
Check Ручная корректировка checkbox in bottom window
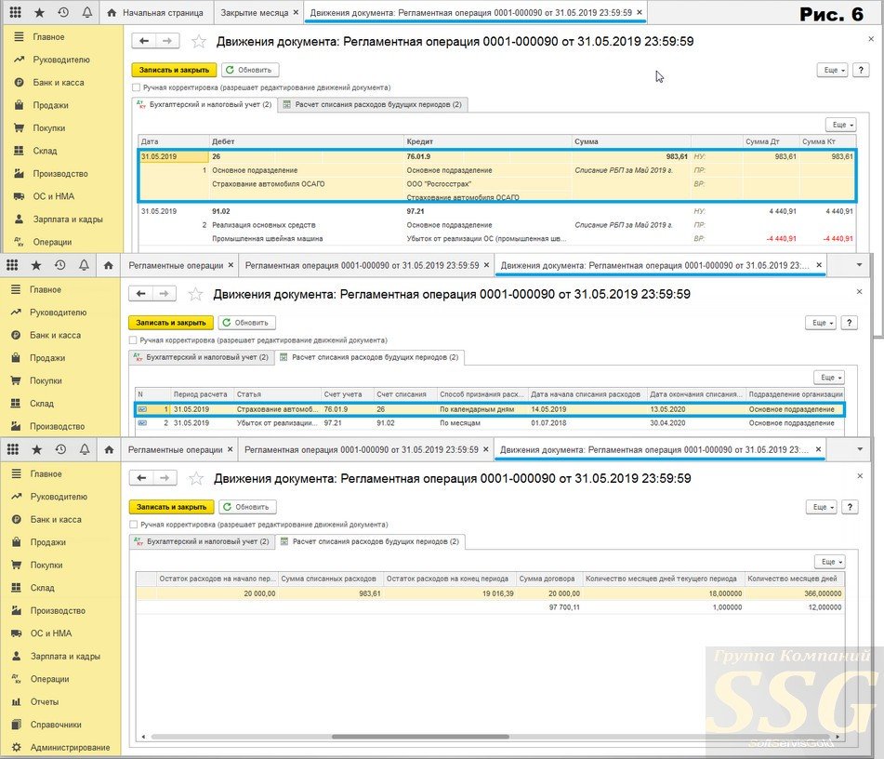pyautogui.click(x=134, y=525)
